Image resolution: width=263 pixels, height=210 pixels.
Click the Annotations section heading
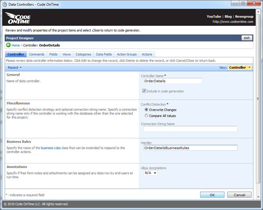tap(17, 167)
